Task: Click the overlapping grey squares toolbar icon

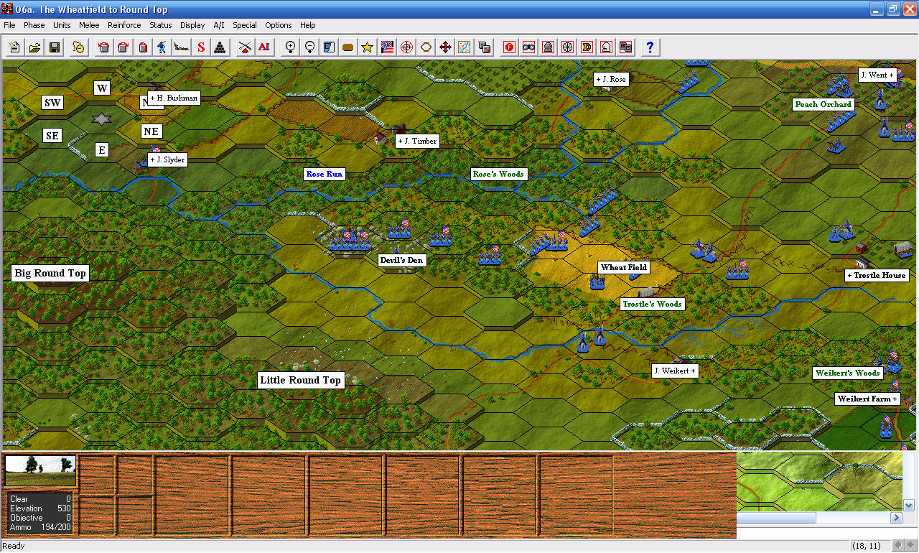Action: coord(485,47)
